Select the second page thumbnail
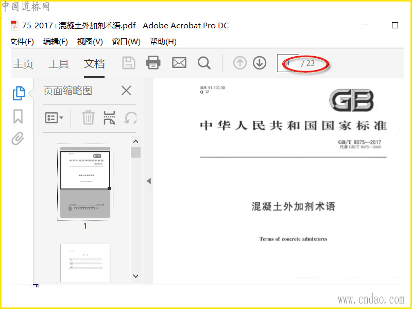Screen dimensions: 412x309 click(85, 263)
